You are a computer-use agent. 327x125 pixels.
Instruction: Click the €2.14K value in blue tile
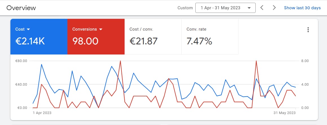[30, 41]
